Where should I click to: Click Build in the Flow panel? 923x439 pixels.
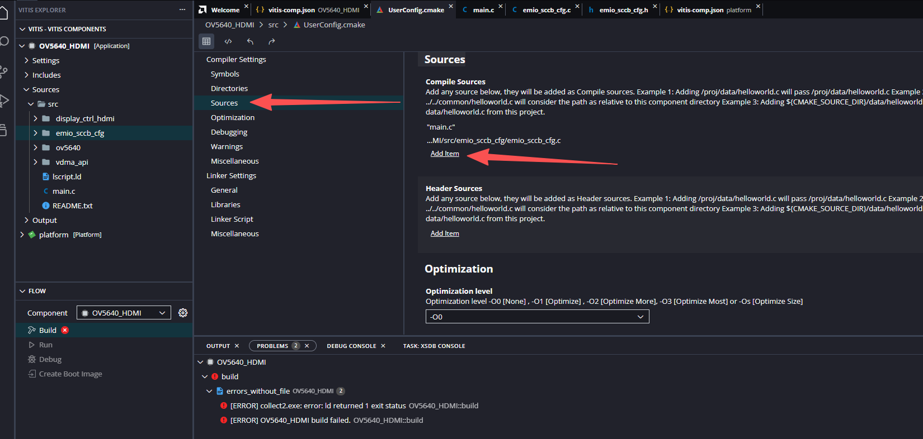click(48, 330)
